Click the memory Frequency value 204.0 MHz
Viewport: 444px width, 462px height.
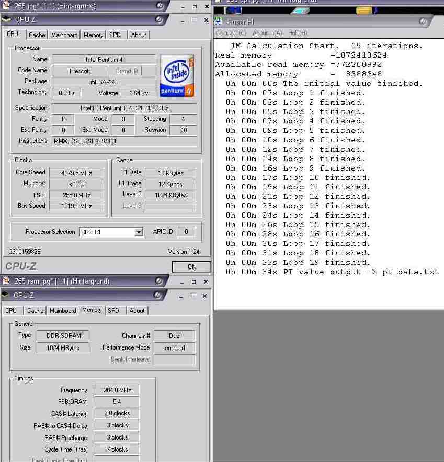(x=117, y=390)
